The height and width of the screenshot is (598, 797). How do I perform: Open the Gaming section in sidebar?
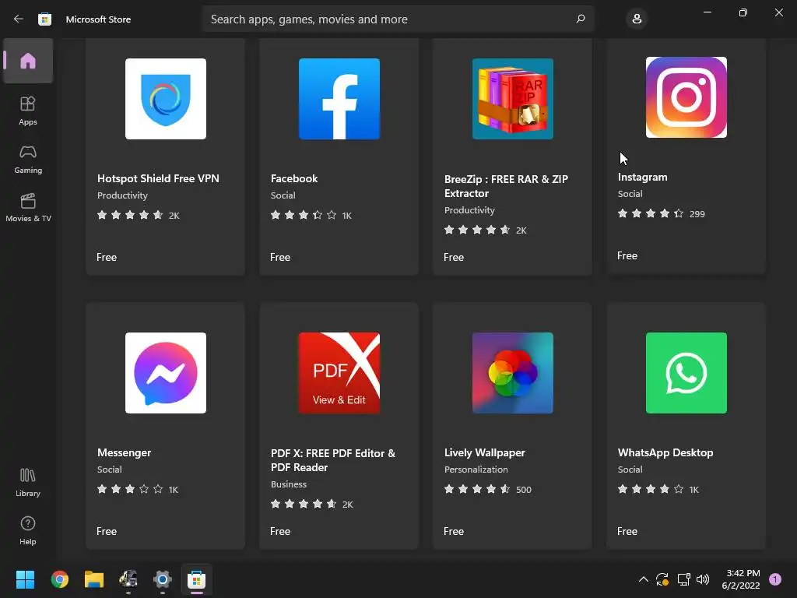28,159
